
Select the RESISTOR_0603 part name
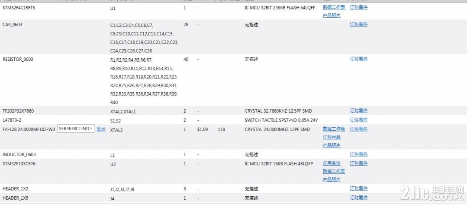18,59
